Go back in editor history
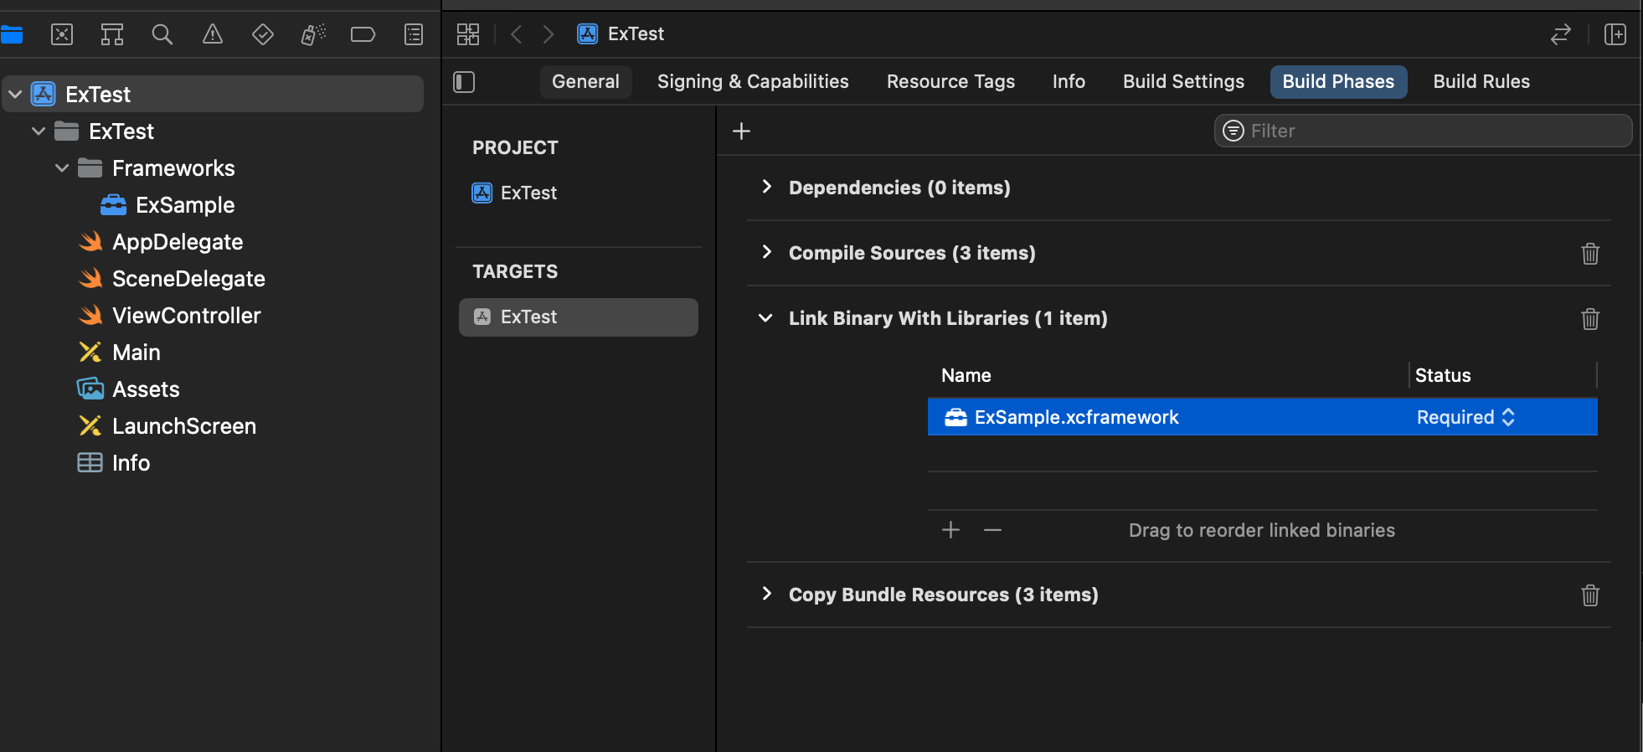Screen dimensions: 1643x752 click(x=517, y=34)
